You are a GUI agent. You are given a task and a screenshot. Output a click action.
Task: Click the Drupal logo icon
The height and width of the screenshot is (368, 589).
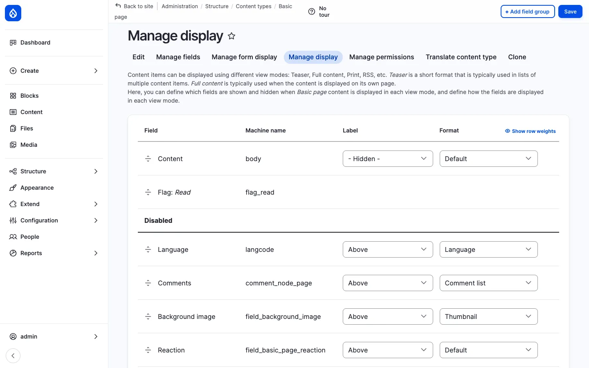point(13,13)
